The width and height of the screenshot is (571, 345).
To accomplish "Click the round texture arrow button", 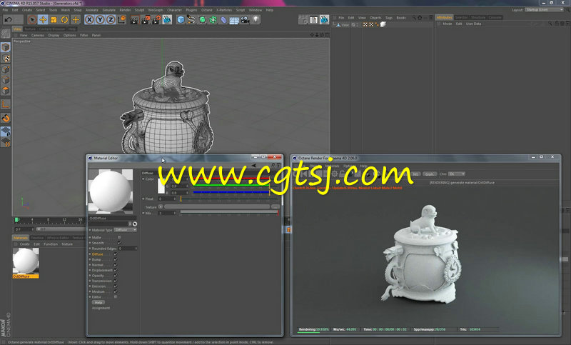I will click(x=161, y=206).
